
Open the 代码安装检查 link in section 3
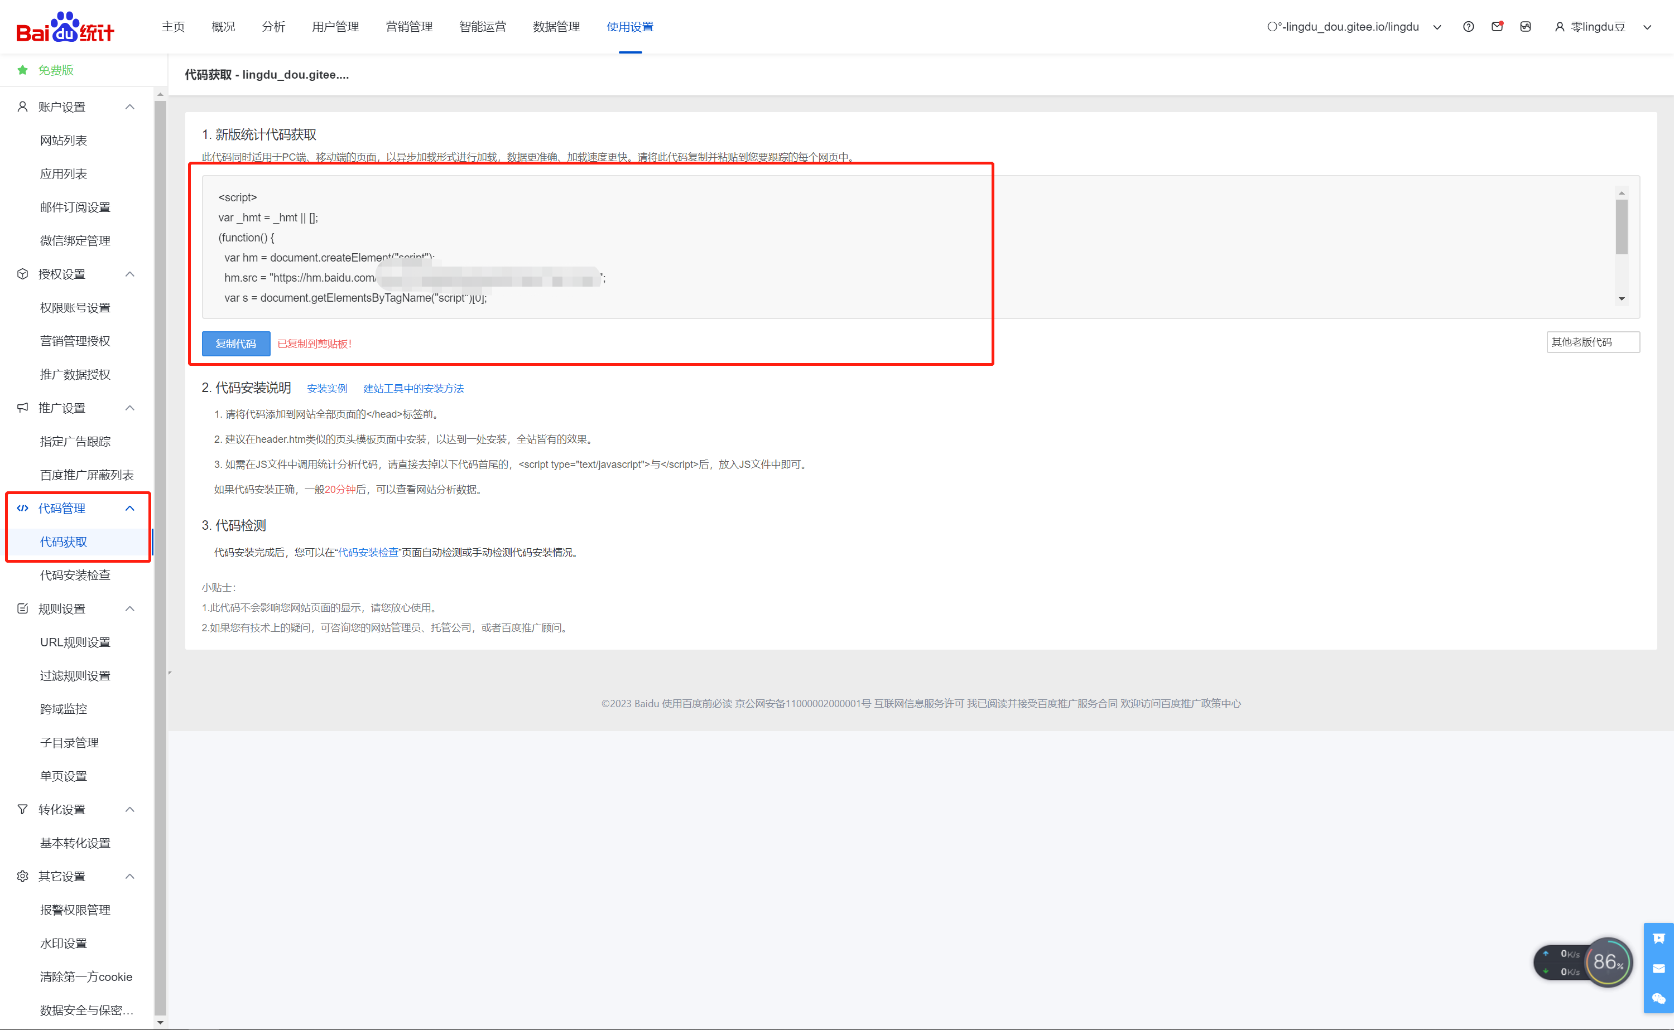pos(368,553)
